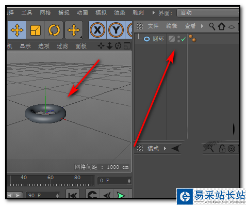Open the 工具 menu

click(27, 12)
